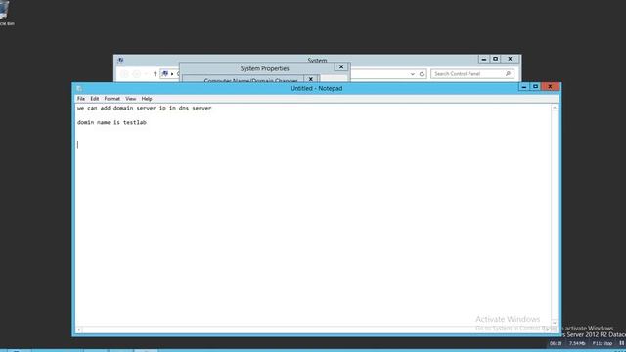Maximize the System window
Screen dimensions: 626x352
tap(496, 59)
